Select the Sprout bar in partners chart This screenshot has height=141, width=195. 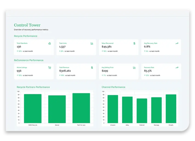[57, 109]
